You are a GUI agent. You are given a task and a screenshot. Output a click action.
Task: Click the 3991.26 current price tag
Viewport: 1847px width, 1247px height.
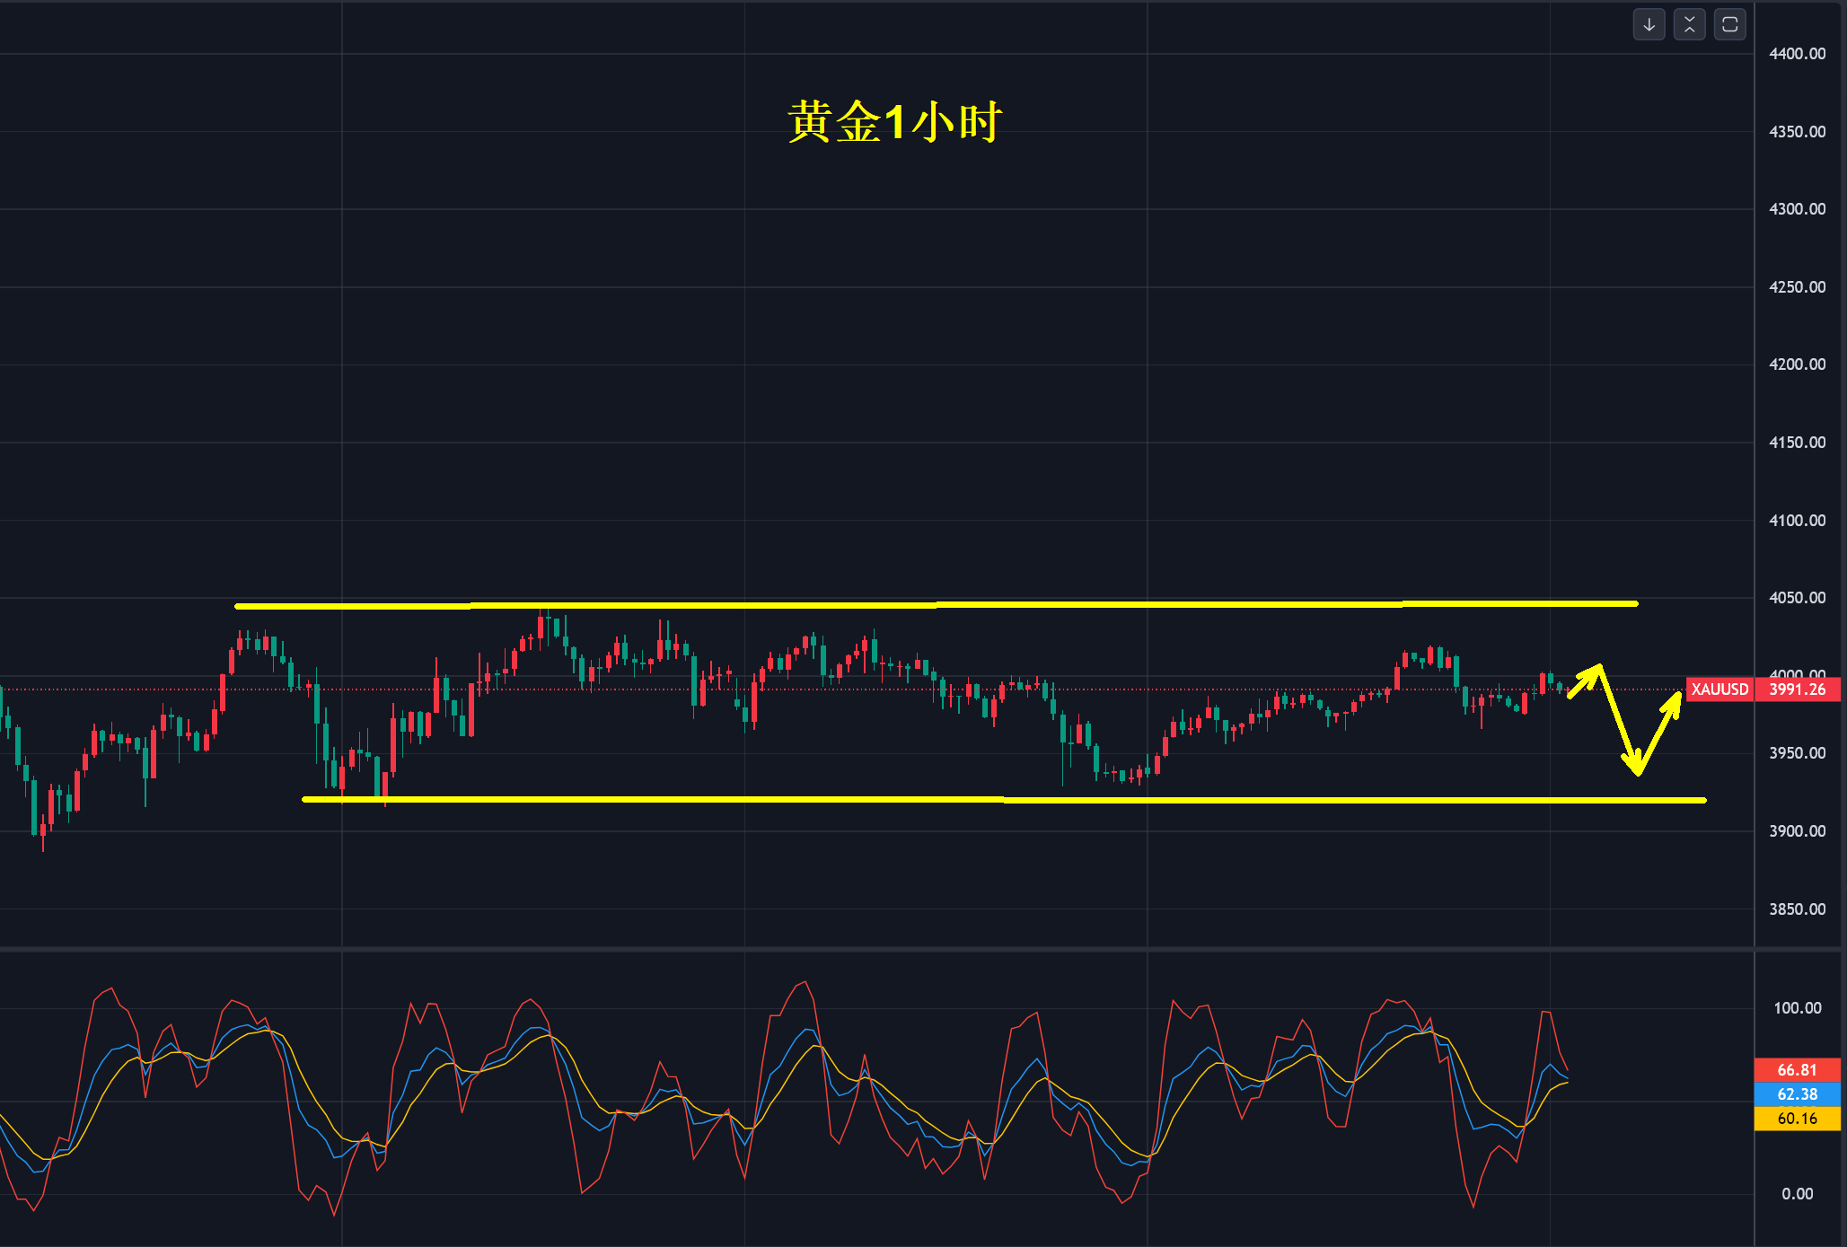1797,689
